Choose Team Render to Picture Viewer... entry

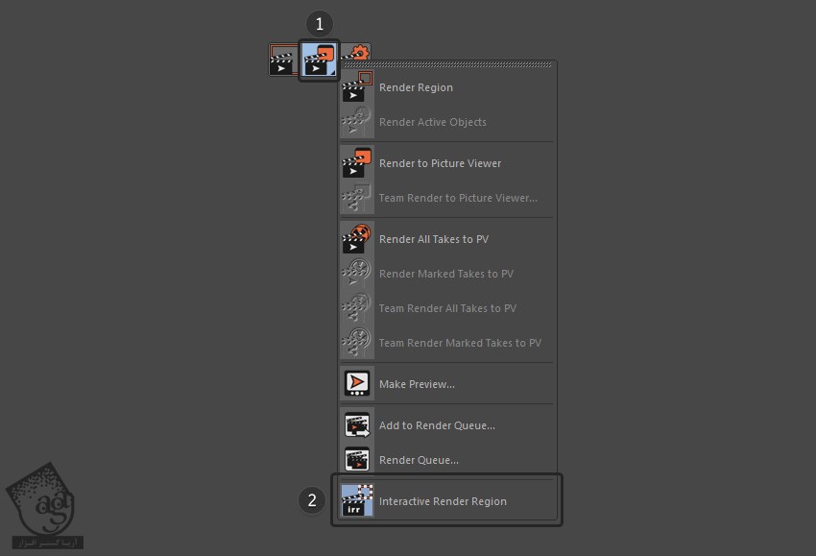[458, 198]
